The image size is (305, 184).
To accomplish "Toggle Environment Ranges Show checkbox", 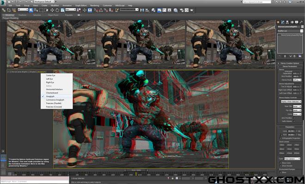I will 281,172.
